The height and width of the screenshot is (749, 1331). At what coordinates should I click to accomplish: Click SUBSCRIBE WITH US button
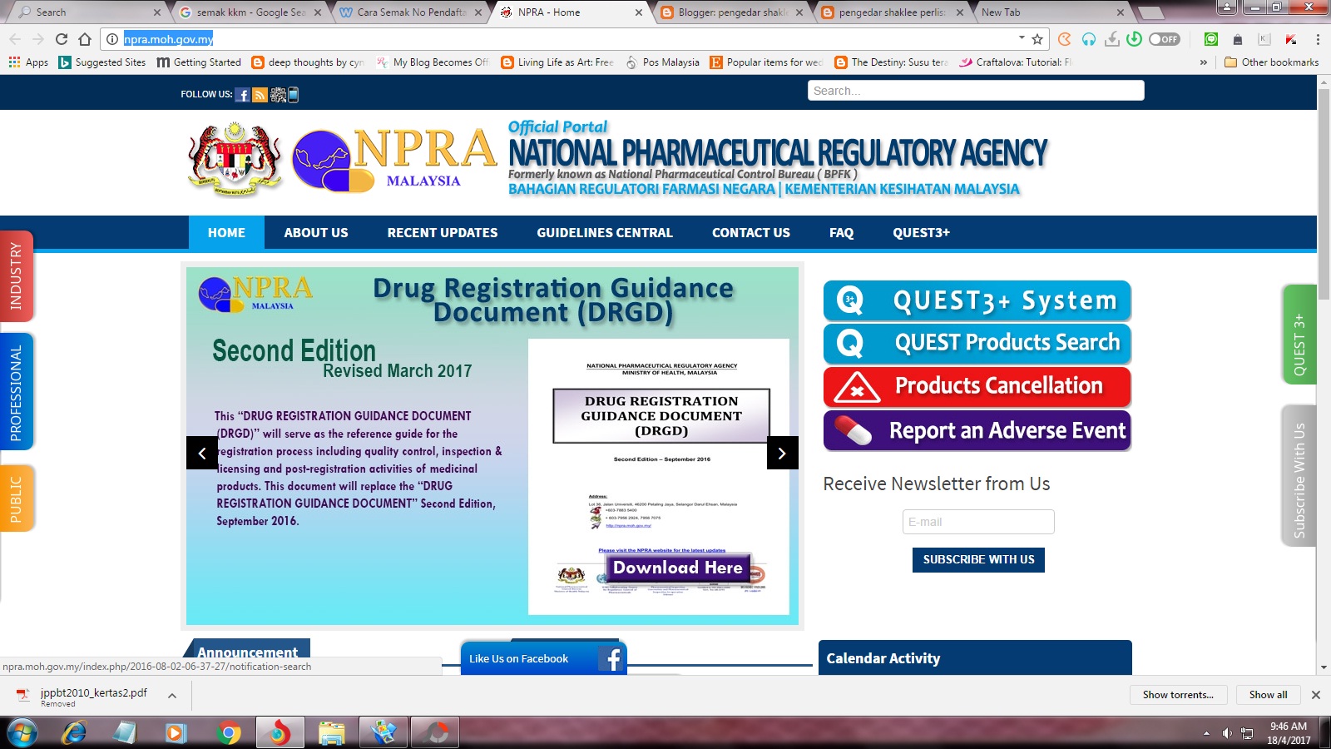click(978, 560)
